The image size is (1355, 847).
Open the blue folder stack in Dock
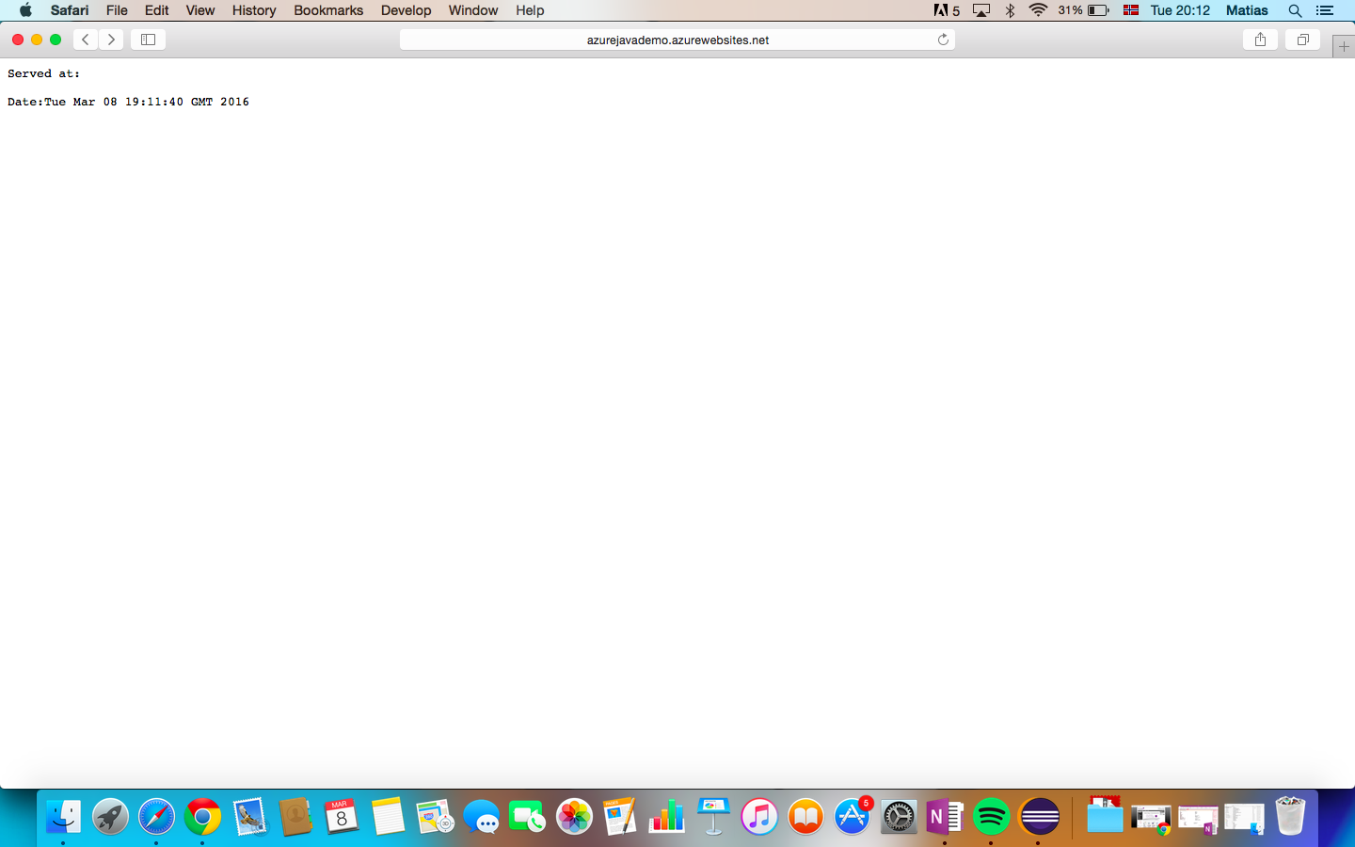coord(1105,816)
